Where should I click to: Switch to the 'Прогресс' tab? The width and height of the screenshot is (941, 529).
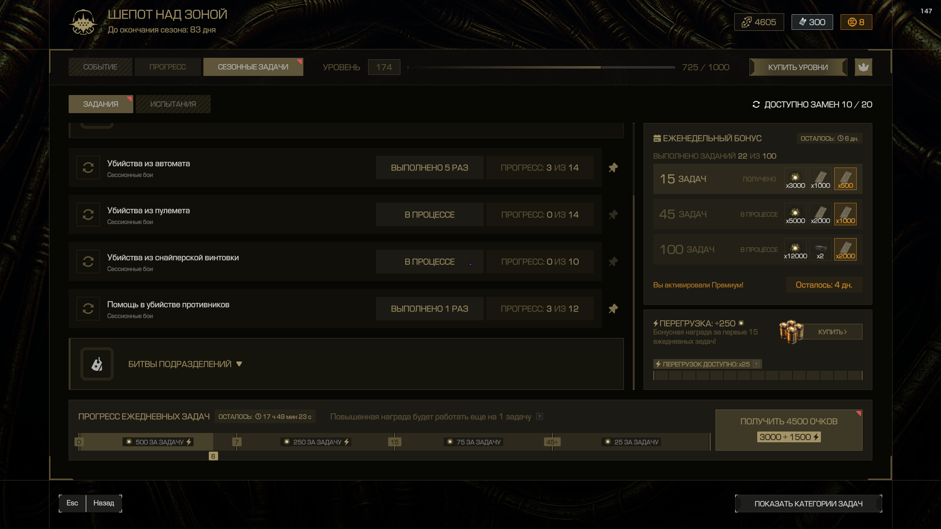[x=168, y=67]
